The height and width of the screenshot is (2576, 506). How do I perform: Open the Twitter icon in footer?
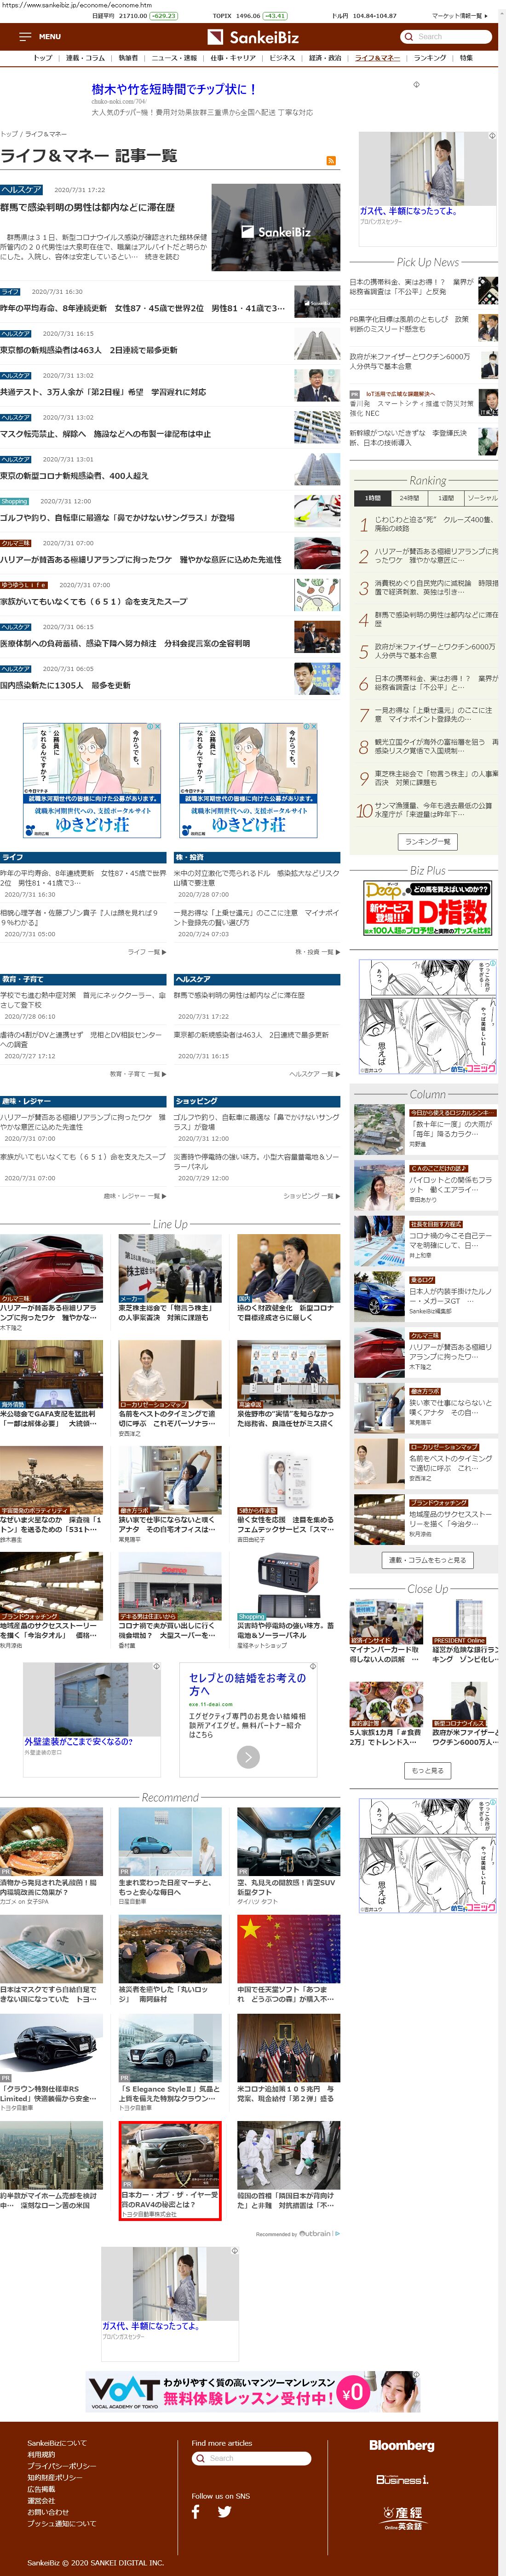coord(224,2512)
